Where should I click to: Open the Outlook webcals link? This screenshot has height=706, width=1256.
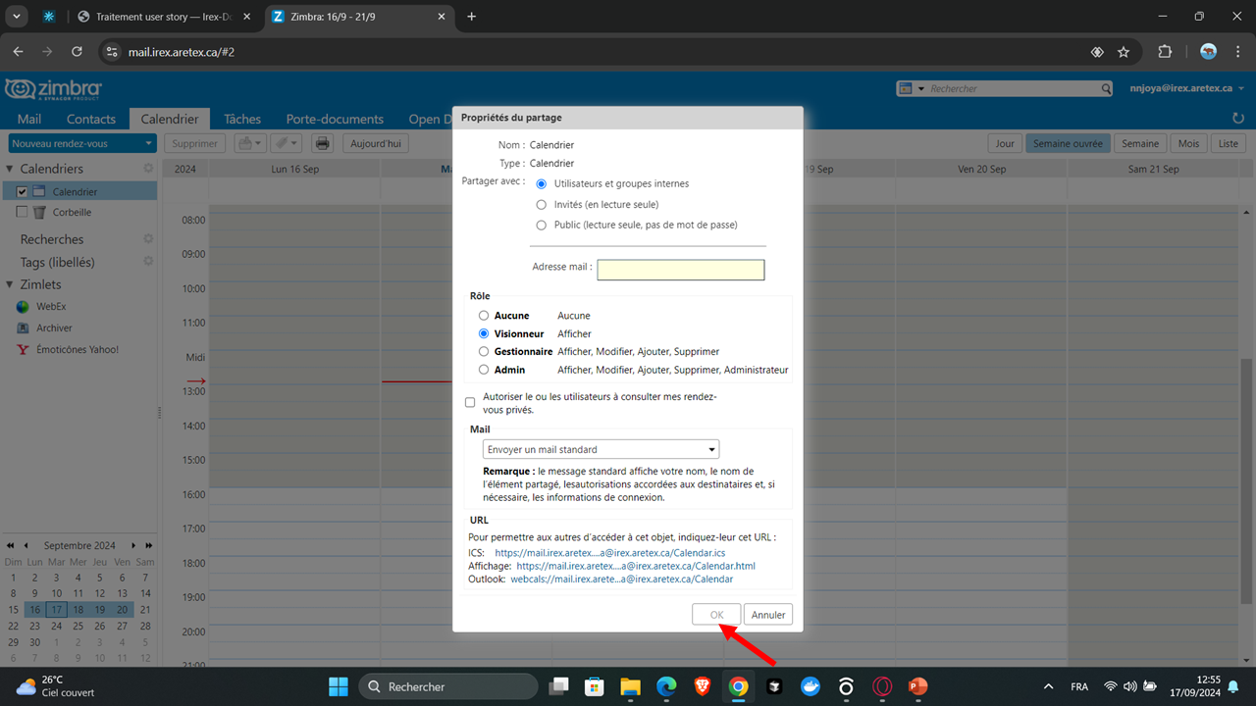[x=621, y=579]
